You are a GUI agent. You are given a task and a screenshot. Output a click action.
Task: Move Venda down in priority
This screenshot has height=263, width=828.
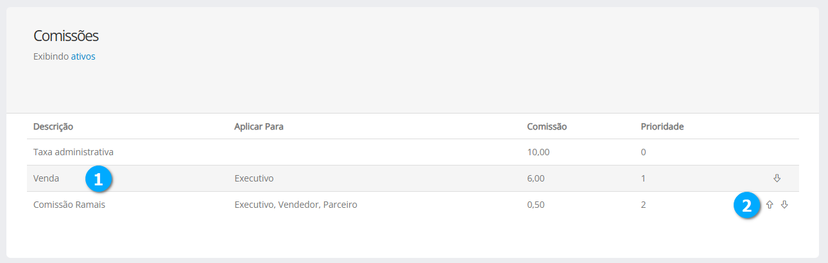point(777,178)
